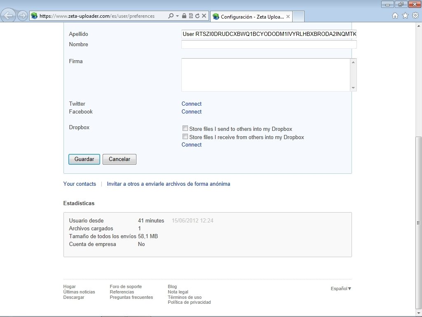Click into the Apellido text field

point(269,34)
